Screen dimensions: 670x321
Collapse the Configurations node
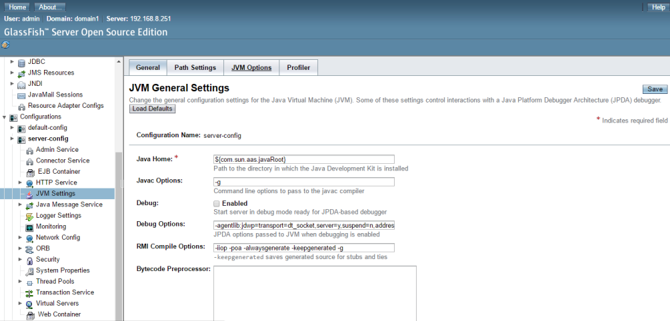[4, 117]
